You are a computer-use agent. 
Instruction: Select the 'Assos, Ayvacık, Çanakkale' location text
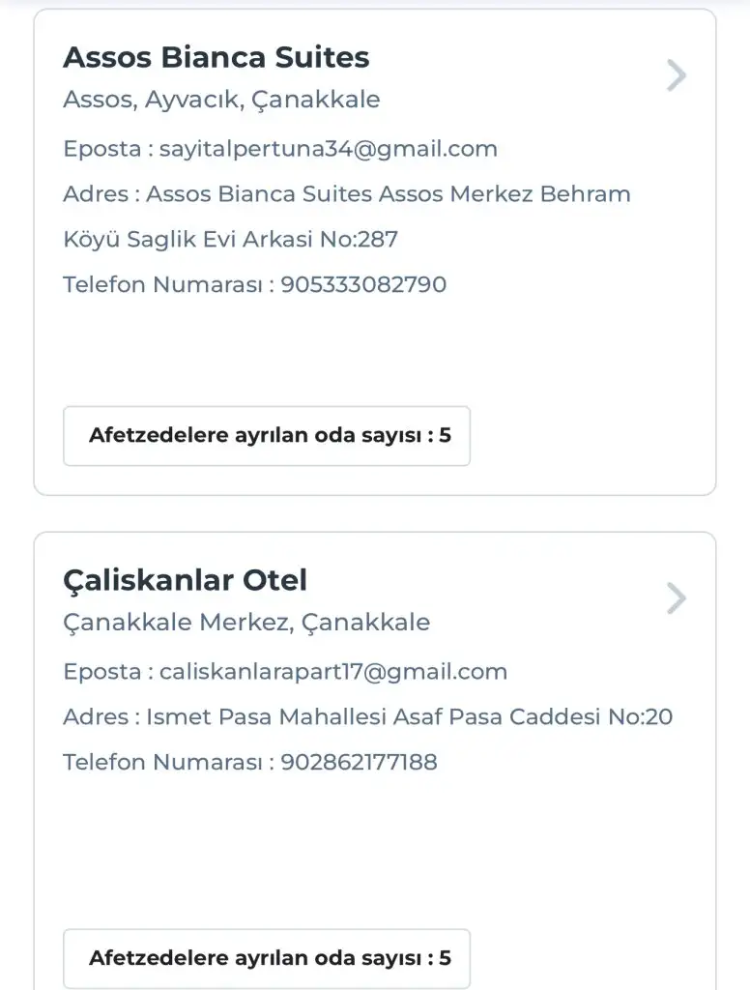(221, 100)
